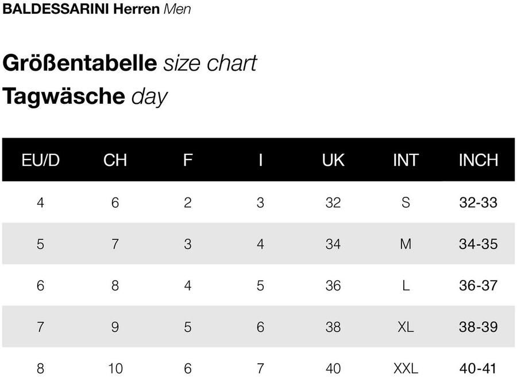The width and height of the screenshot is (517, 377).
Task: Click the EU/D column header
Action: pyautogui.click(x=40, y=160)
